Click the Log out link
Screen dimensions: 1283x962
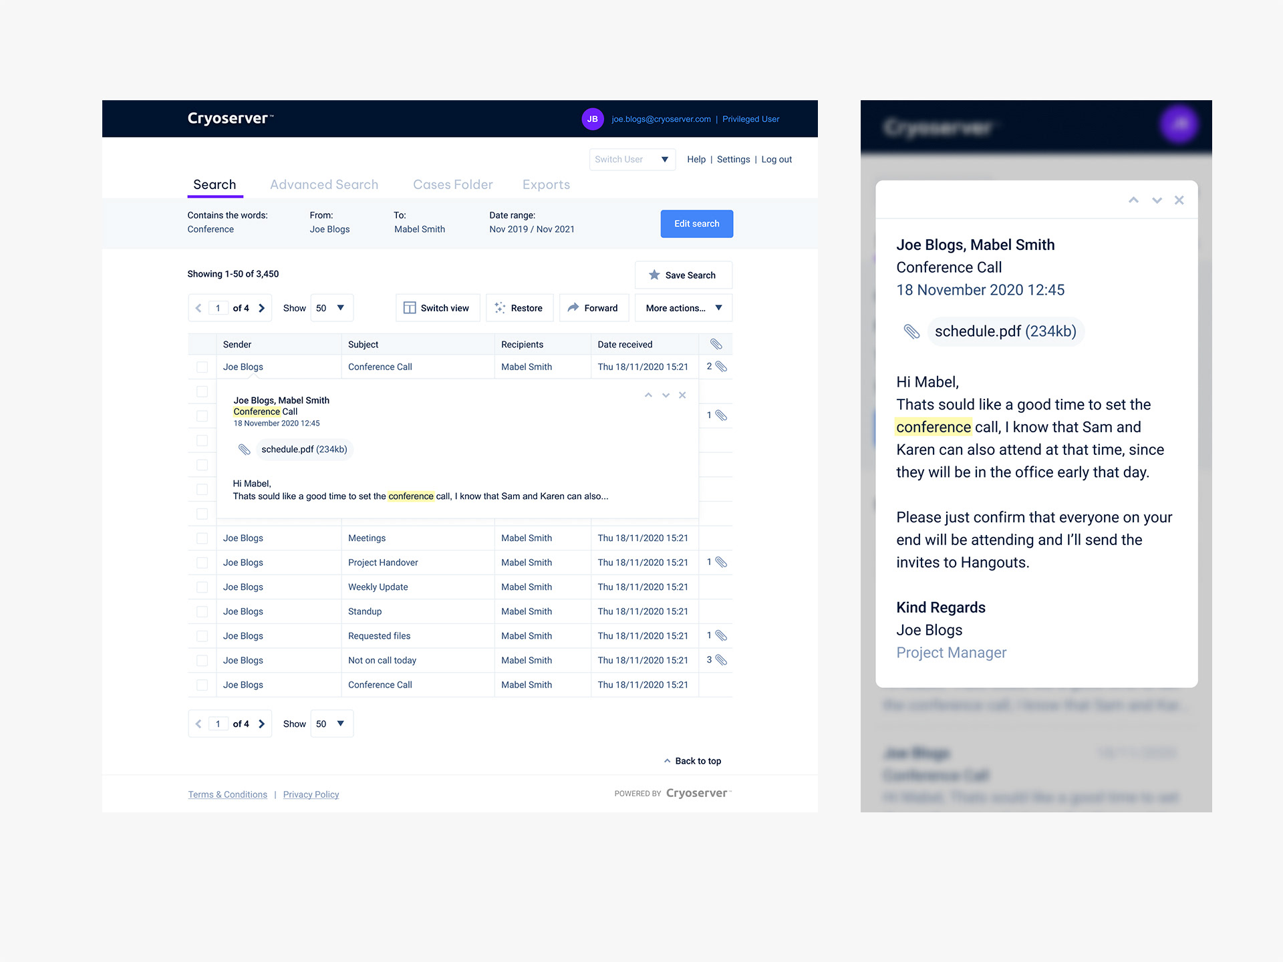coord(776,160)
